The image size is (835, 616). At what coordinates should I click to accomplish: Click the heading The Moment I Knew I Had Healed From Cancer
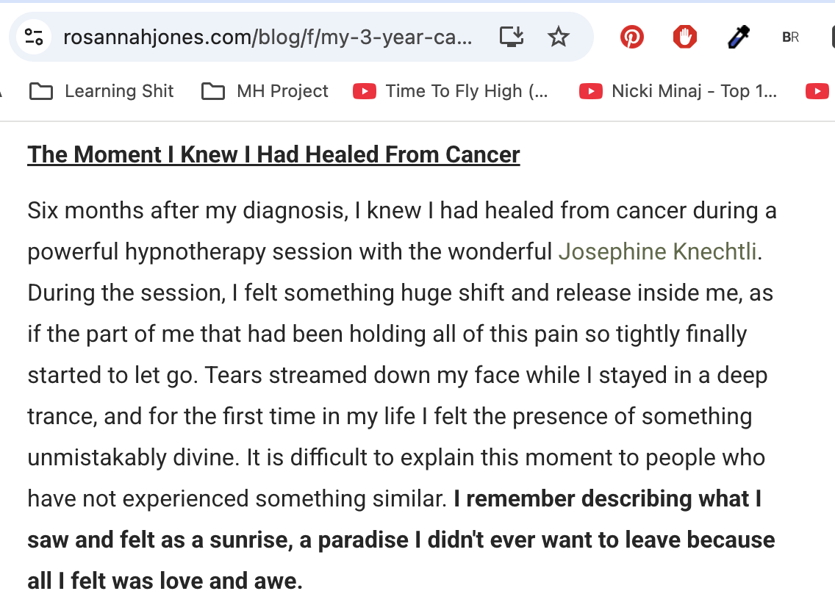[273, 154]
